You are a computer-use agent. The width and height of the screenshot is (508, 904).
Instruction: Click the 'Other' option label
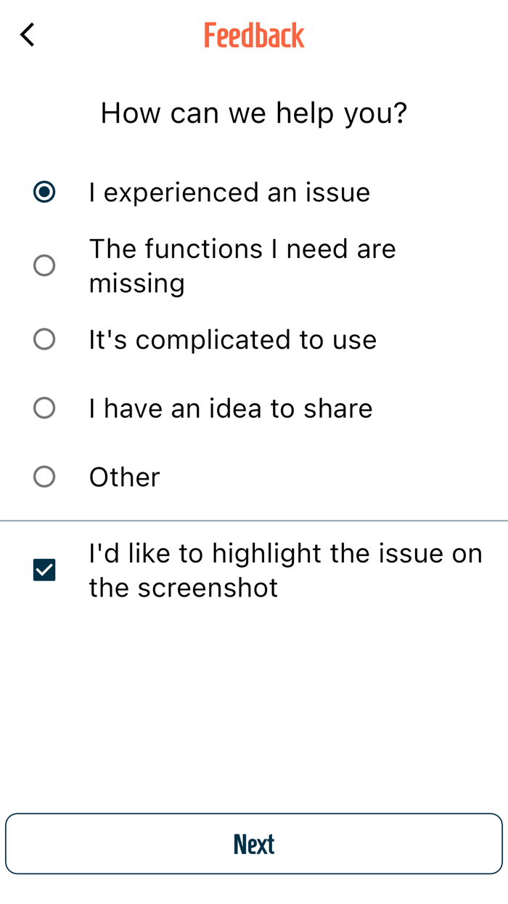click(x=124, y=477)
